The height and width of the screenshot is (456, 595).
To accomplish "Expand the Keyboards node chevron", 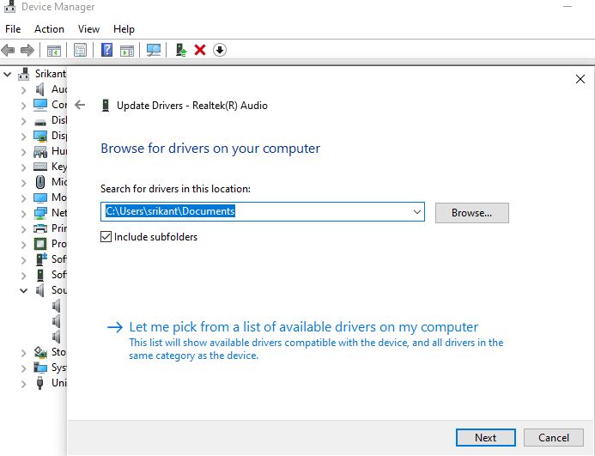I will click(x=24, y=167).
